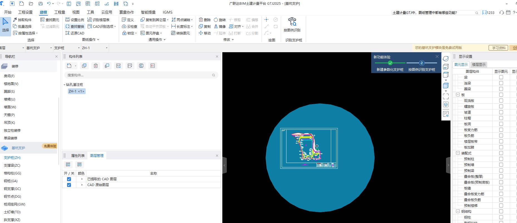Check 显示图元 box for 预制柱 row
The image size is (517, 223).
point(501,159)
